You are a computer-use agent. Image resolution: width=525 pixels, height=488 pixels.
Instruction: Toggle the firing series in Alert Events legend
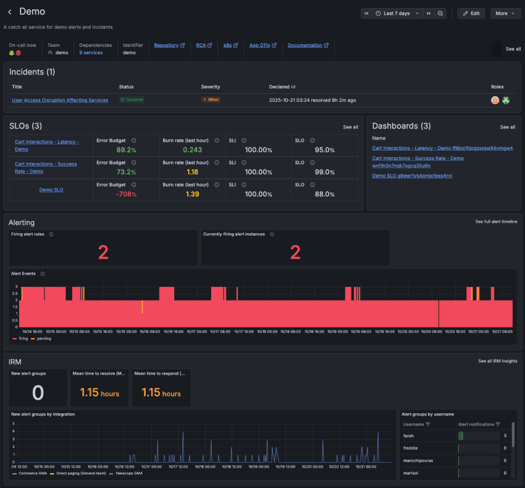click(x=23, y=338)
